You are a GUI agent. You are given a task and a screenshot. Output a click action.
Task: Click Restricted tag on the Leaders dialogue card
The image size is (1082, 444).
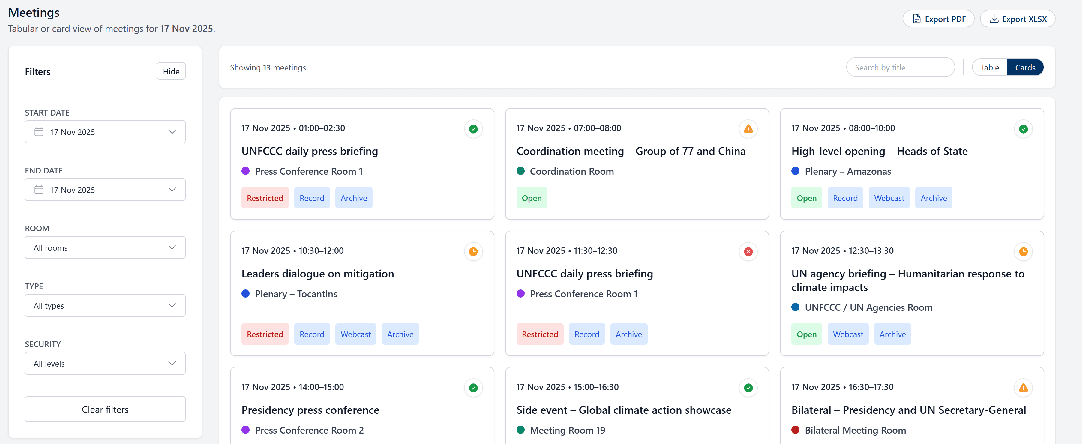coord(265,334)
